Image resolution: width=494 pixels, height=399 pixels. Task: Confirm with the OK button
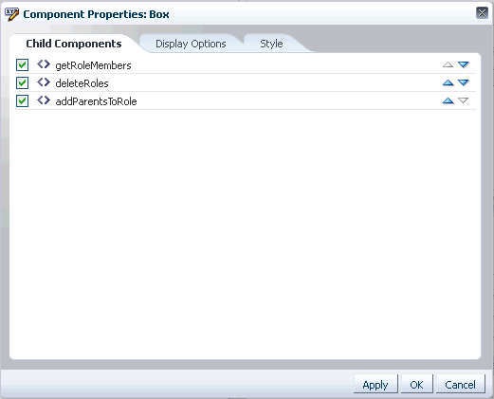pyautogui.click(x=416, y=384)
